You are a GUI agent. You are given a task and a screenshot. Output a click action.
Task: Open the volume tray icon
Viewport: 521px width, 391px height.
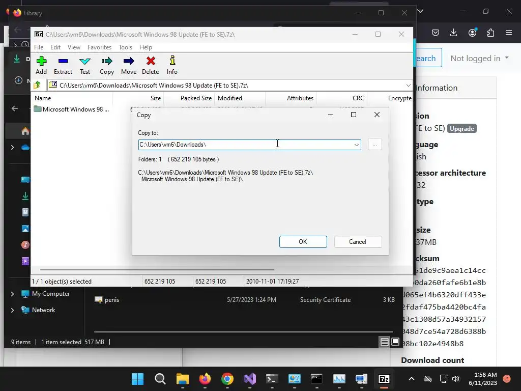[455, 379]
